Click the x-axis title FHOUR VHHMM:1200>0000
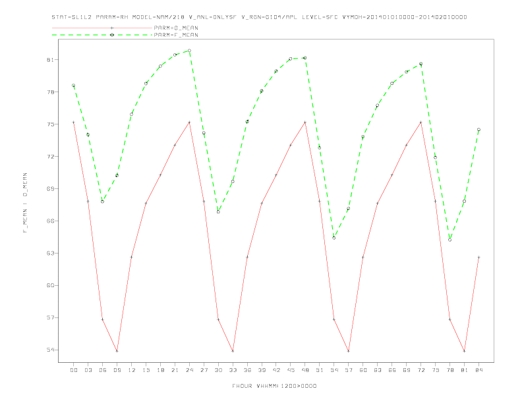 pos(274,386)
